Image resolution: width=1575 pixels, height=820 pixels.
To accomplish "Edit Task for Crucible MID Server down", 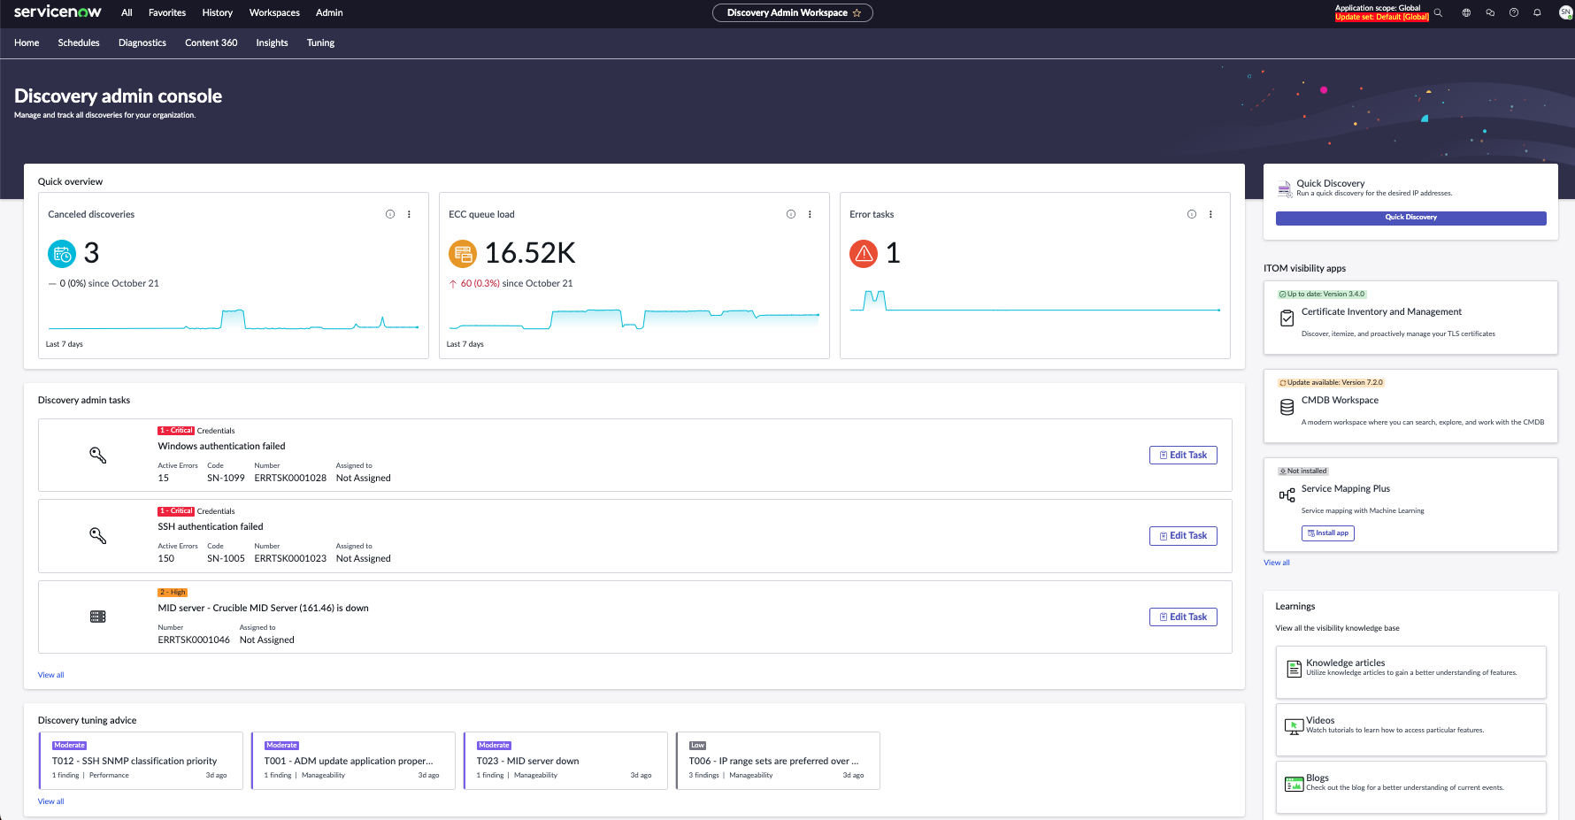I will pos(1183,617).
